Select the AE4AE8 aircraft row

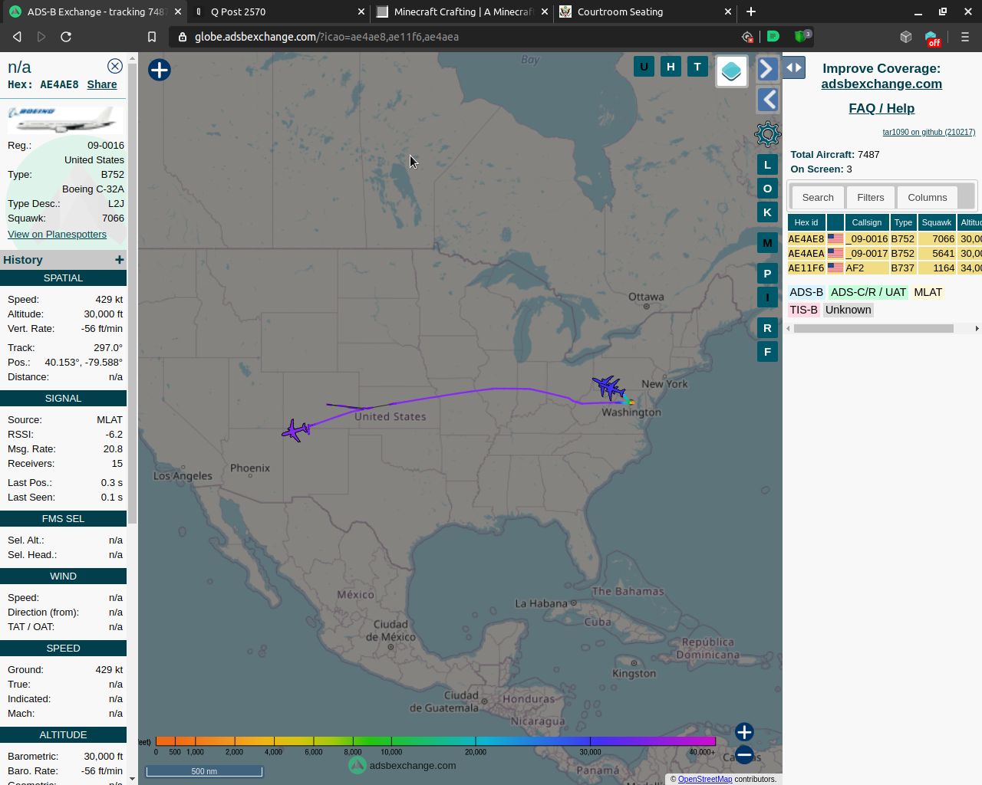(885, 238)
